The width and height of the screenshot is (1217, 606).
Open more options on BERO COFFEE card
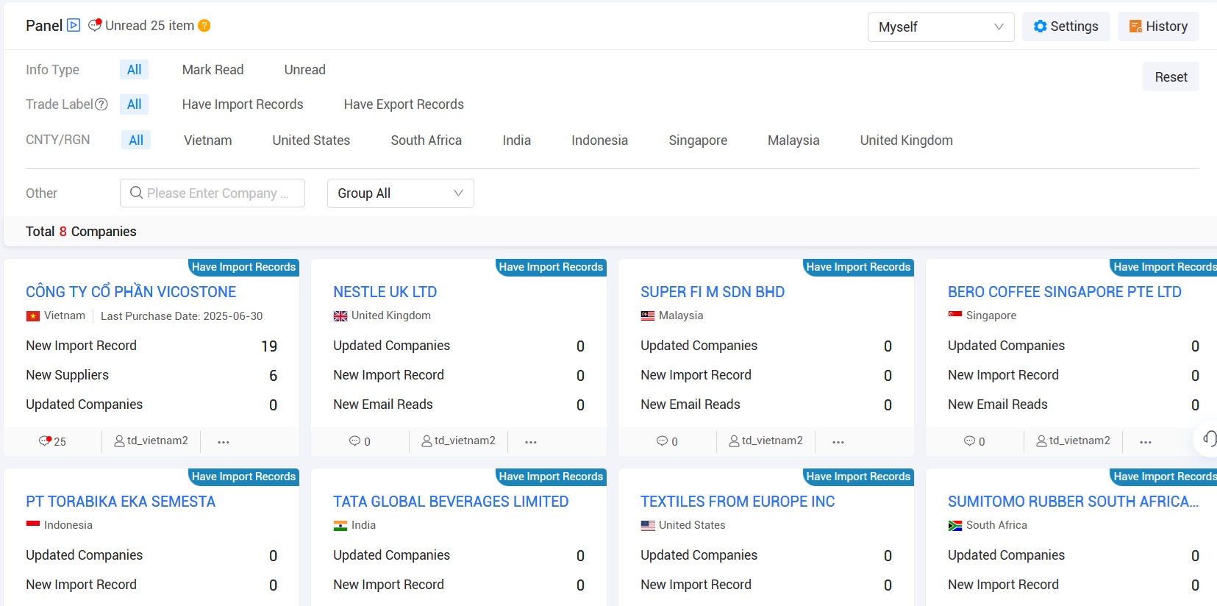point(1145,442)
